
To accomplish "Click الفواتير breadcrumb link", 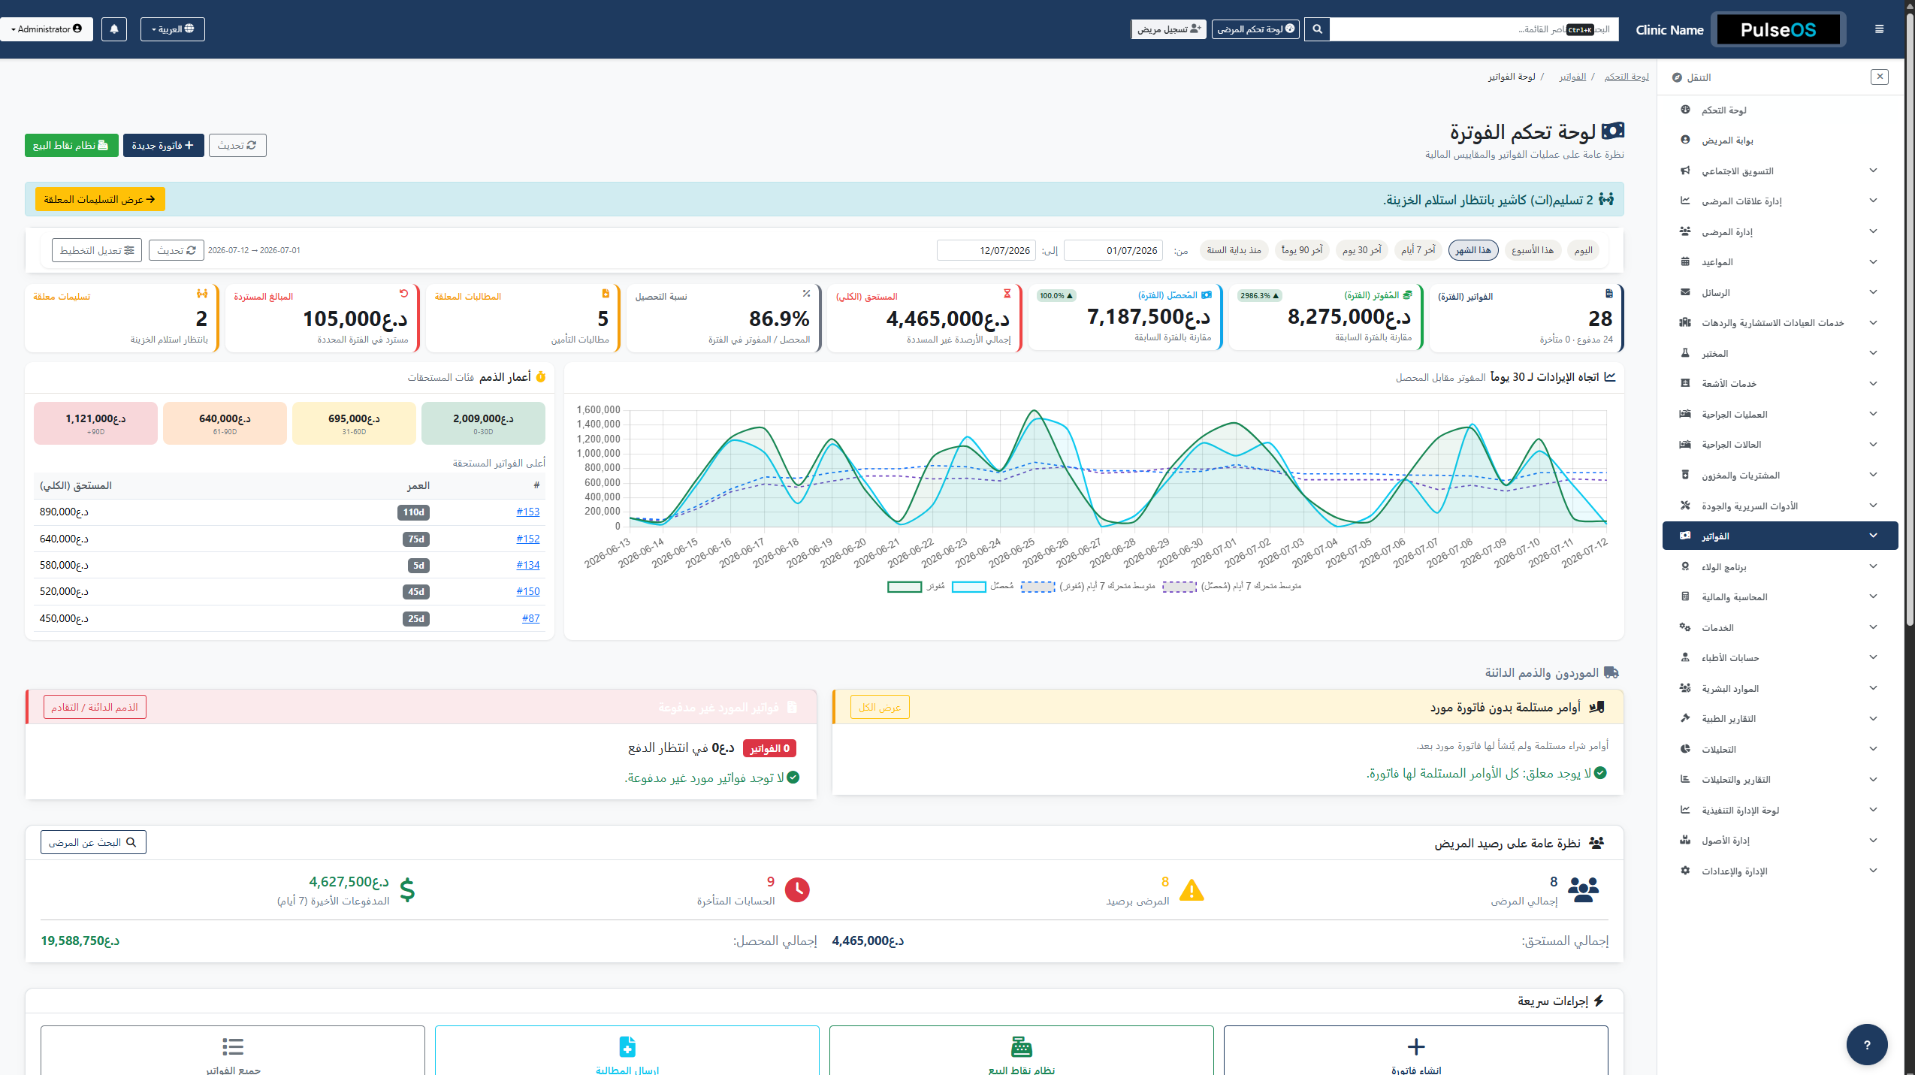I will pyautogui.click(x=1572, y=77).
